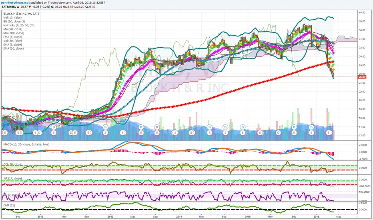Click the 2.0000 MACD axis label
This screenshot has width=373, height=220.
tap(363, 145)
